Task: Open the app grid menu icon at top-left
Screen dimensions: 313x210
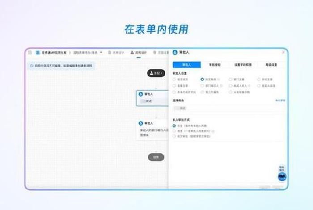Action: 30,52
